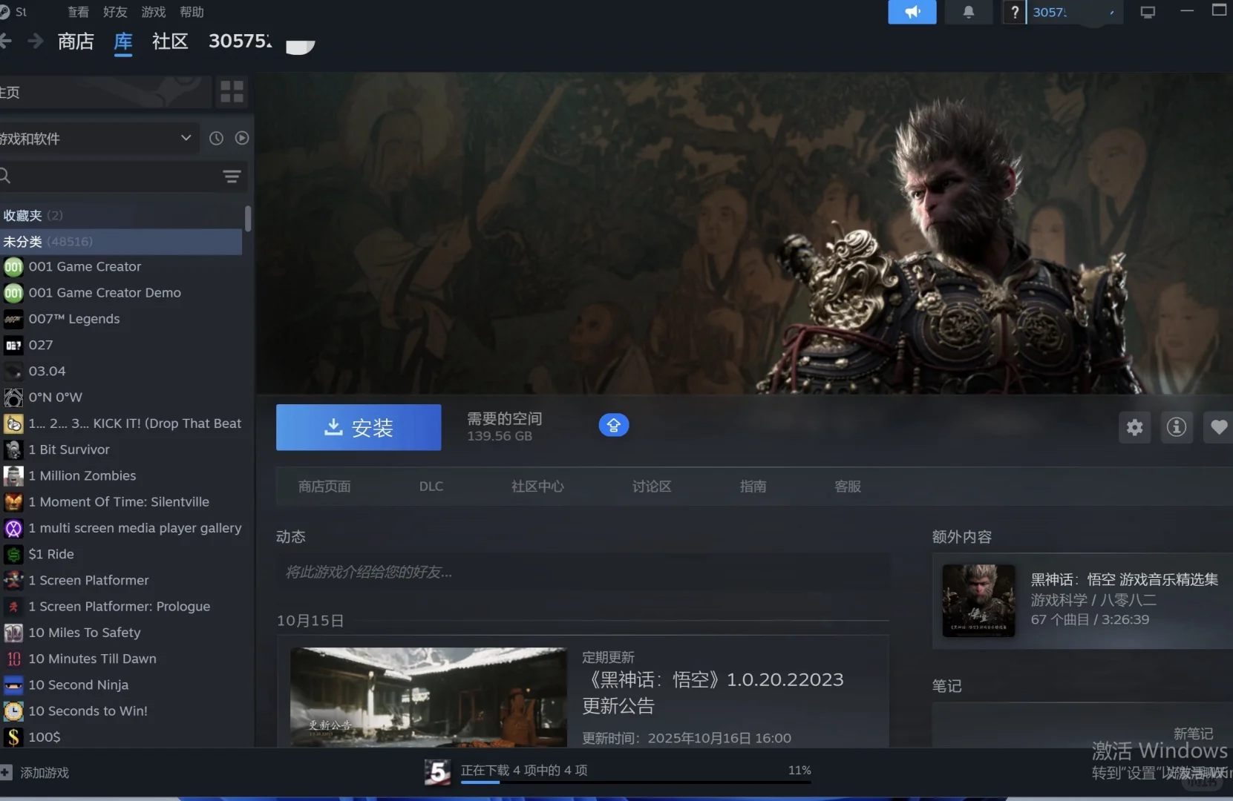Open the help question mark button
This screenshot has width=1233, height=801.
click(x=1014, y=12)
